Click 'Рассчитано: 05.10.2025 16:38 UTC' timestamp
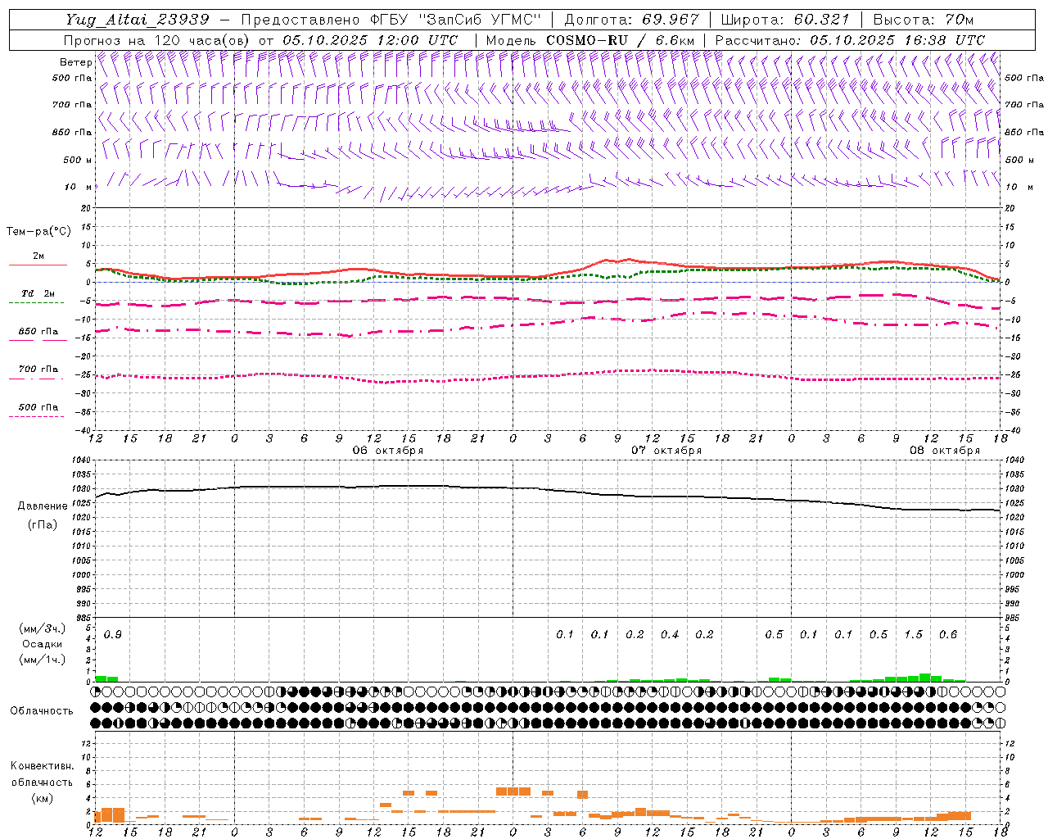 pyautogui.click(x=850, y=40)
